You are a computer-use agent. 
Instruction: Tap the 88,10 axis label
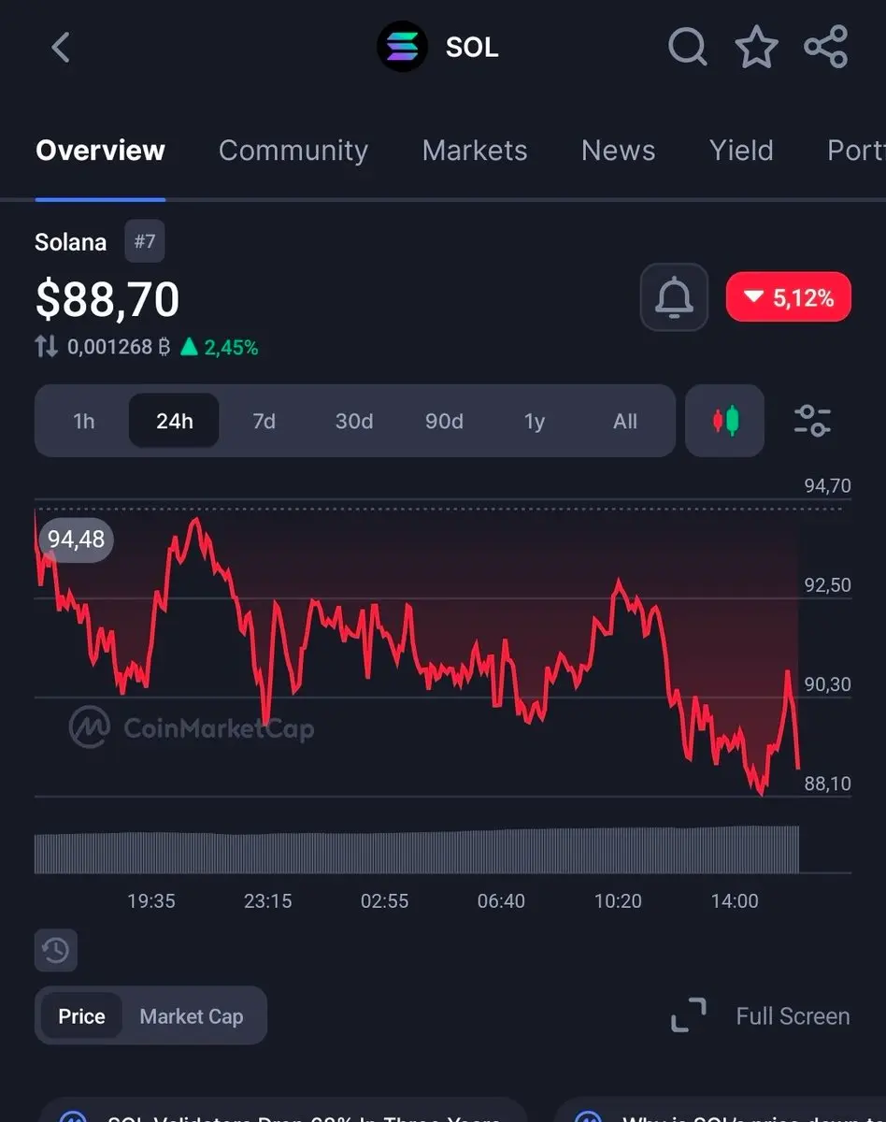(x=828, y=784)
